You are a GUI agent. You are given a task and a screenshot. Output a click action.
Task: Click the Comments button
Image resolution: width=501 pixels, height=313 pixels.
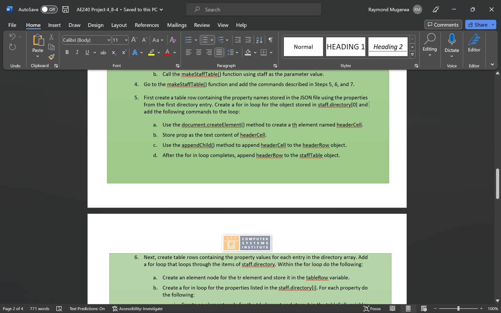(443, 25)
